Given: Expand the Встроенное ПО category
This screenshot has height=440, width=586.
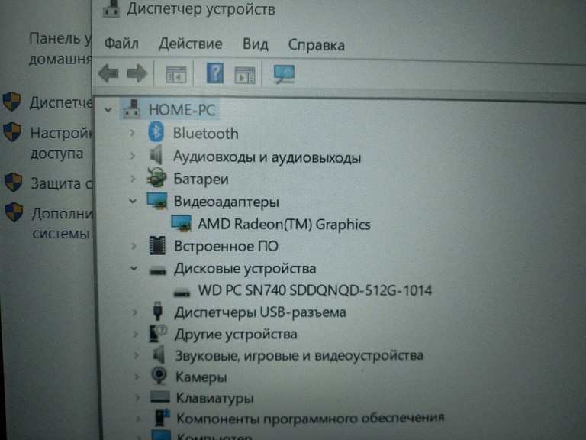Looking at the screenshot, I should (134, 246).
